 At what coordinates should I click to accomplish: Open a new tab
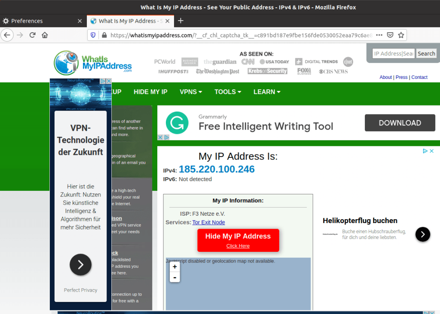click(181, 21)
